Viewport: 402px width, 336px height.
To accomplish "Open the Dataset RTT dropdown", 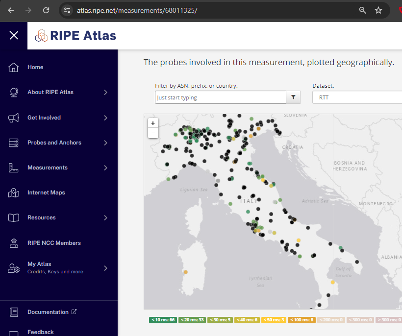I will coord(357,97).
